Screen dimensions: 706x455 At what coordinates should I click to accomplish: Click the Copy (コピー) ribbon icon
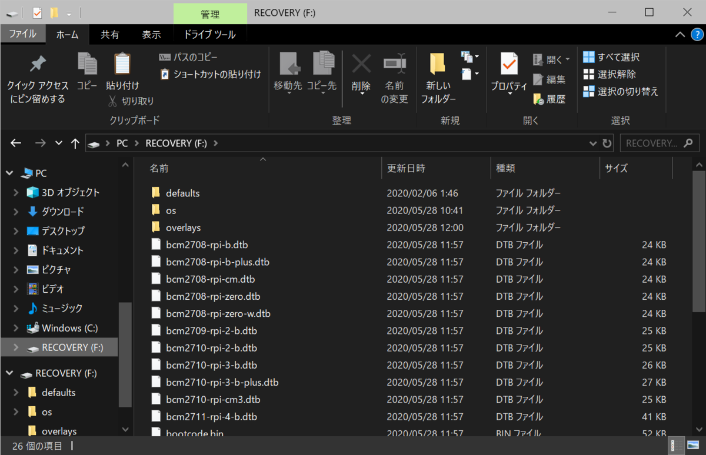pyautogui.click(x=88, y=64)
